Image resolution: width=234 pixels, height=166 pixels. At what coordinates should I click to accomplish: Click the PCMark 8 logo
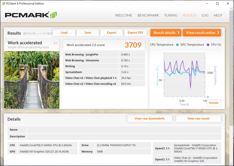pyautogui.click(x=31, y=15)
